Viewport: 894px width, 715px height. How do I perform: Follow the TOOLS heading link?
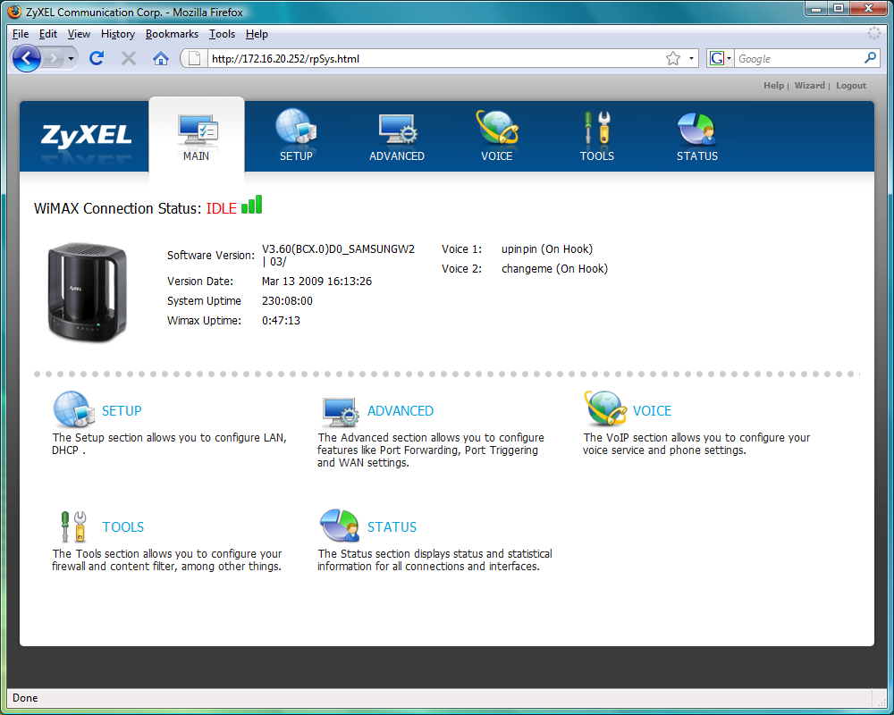[123, 526]
